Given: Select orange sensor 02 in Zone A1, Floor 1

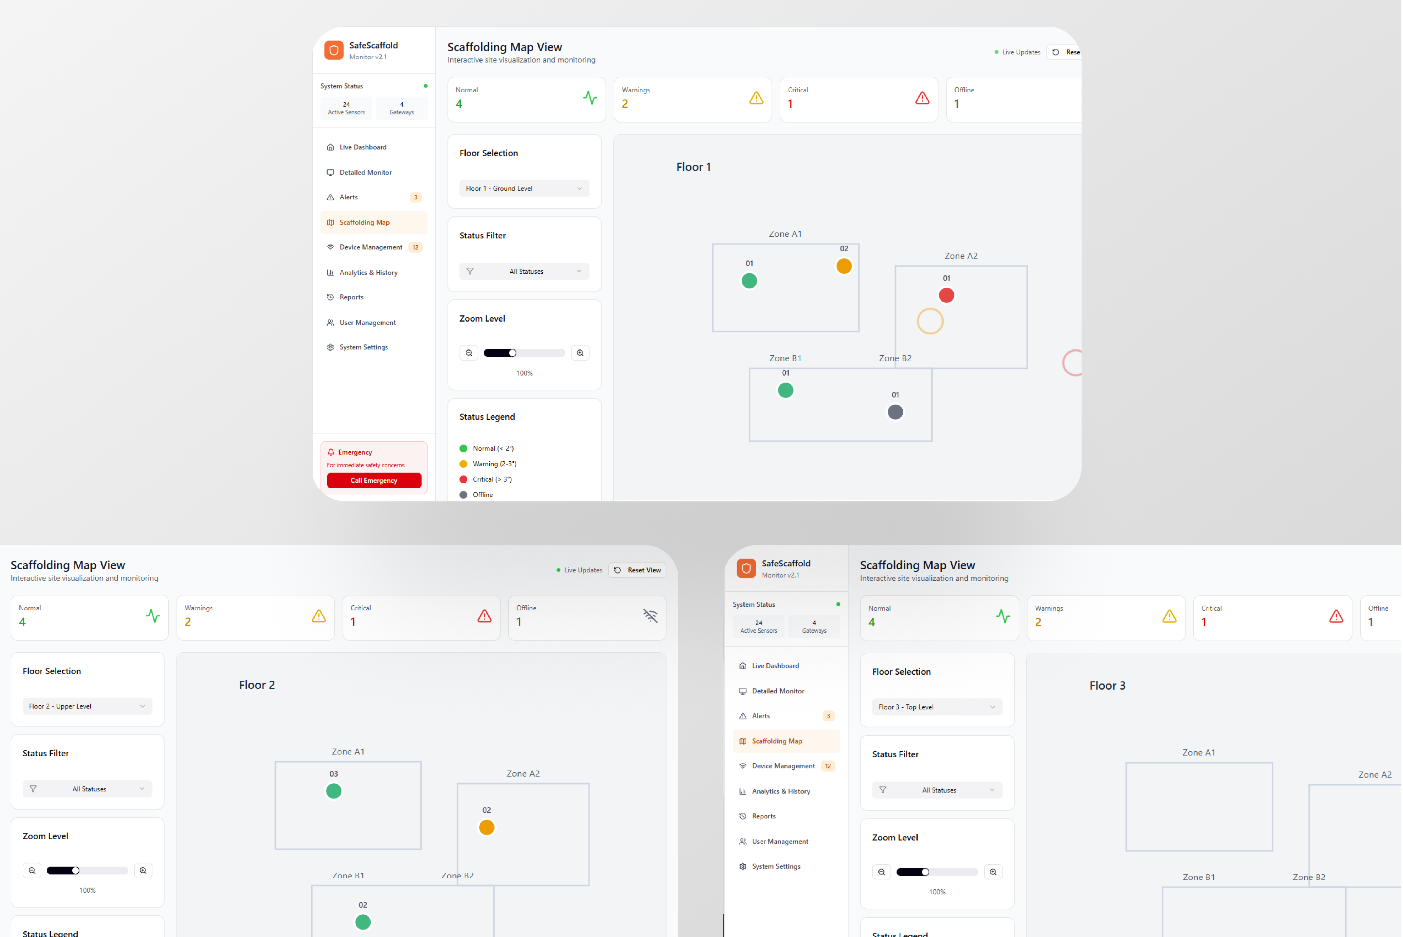Looking at the screenshot, I should (x=845, y=266).
